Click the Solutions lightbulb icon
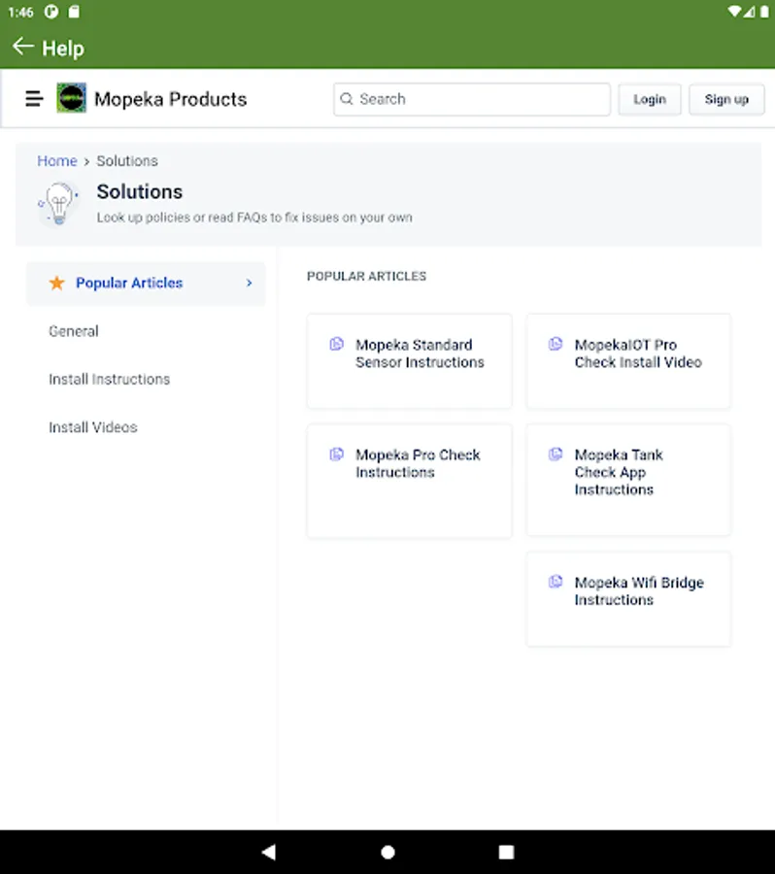This screenshot has height=874, width=775. 58,203
